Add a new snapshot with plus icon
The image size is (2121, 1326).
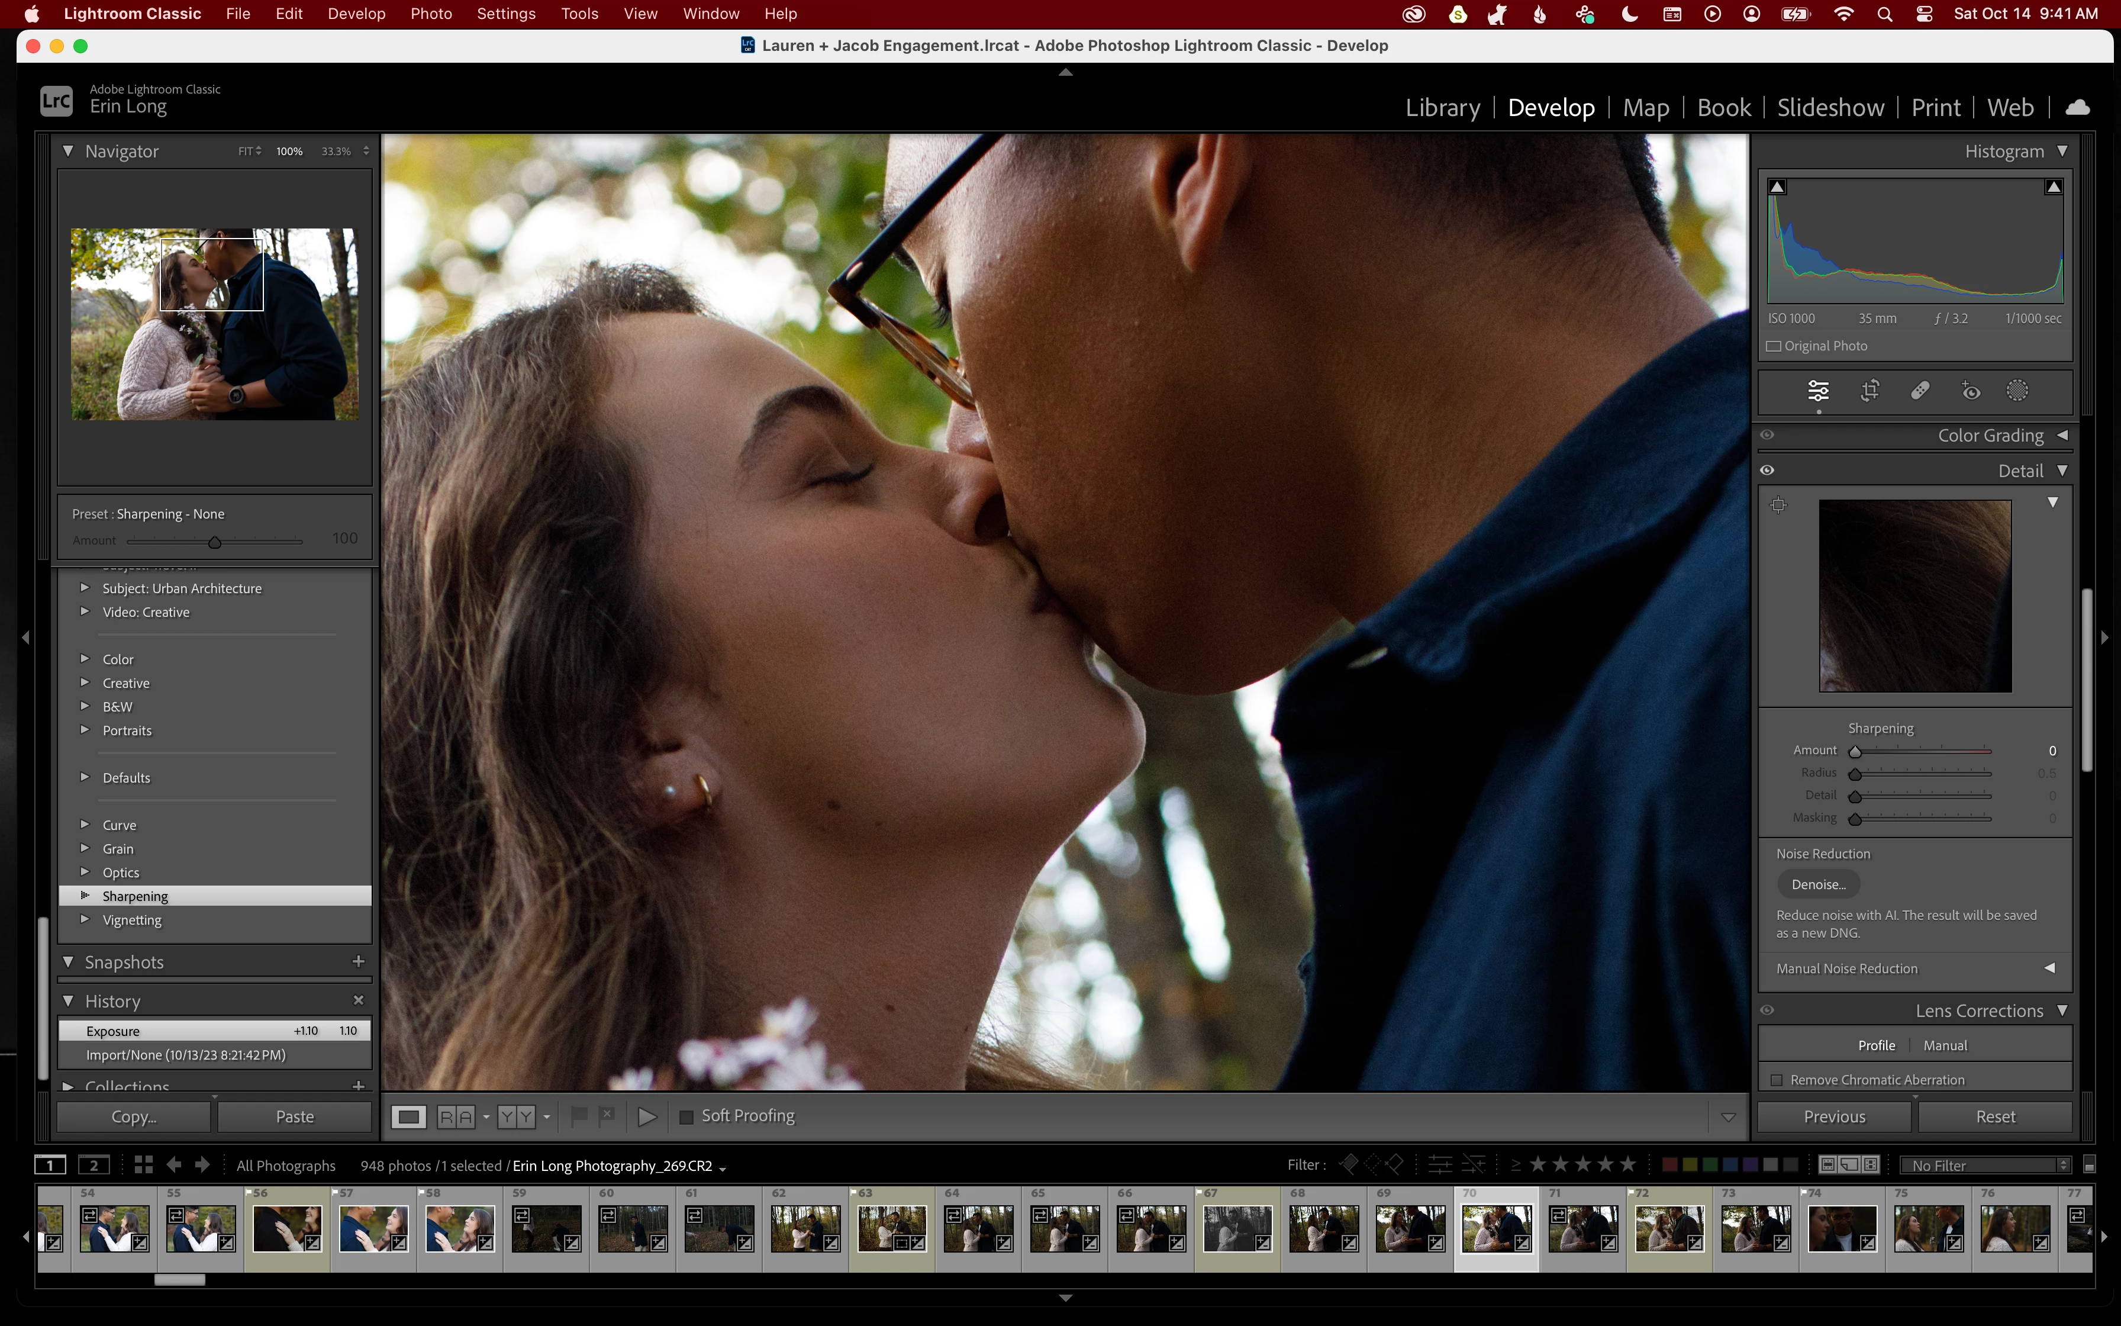coord(357,962)
